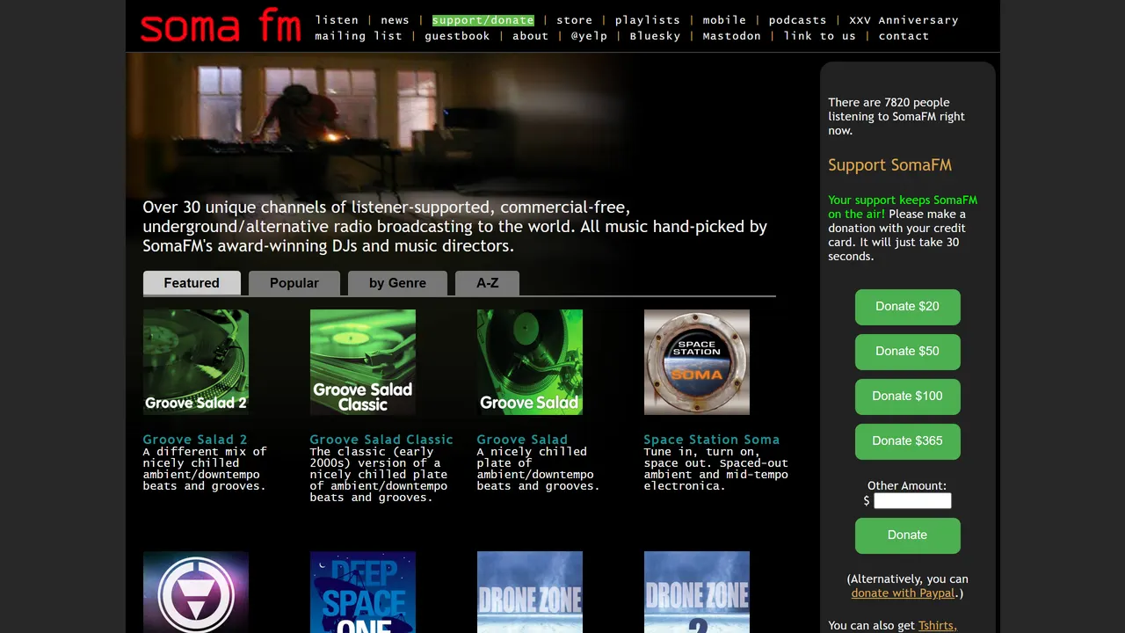Viewport: 1125px width, 633px height.
Task: Focus the Other Amount input field
Action: pyautogui.click(x=912, y=500)
